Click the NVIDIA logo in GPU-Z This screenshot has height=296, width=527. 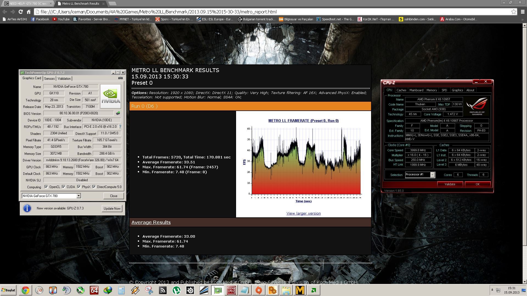pos(111,96)
